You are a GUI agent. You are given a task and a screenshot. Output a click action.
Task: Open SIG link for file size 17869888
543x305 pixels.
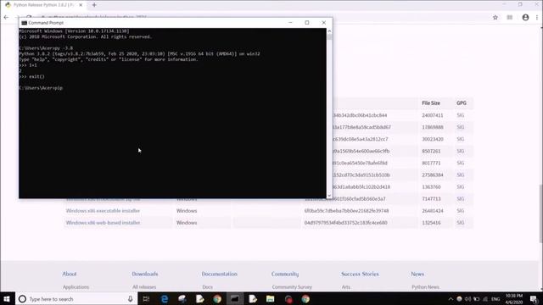point(460,127)
